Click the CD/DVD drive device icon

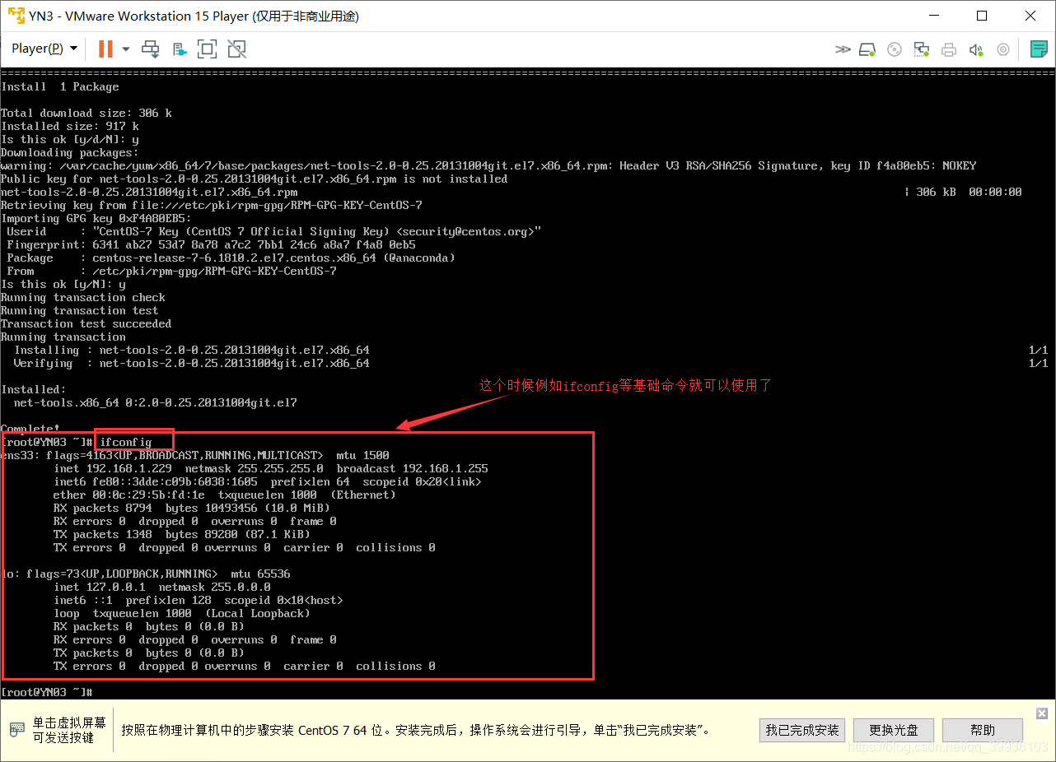(x=895, y=49)
